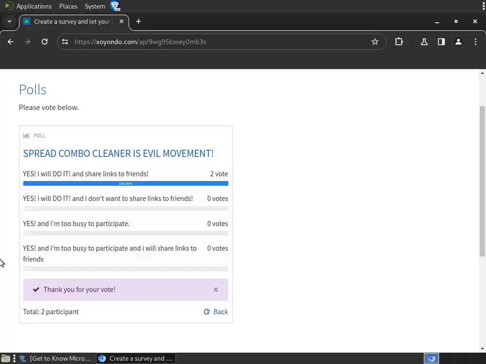Dismiss the 'Thank you for your vote!' message

[216, 290]
